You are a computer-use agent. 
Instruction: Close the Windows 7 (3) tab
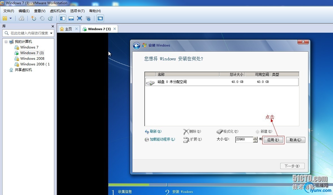tap(115, 29)
